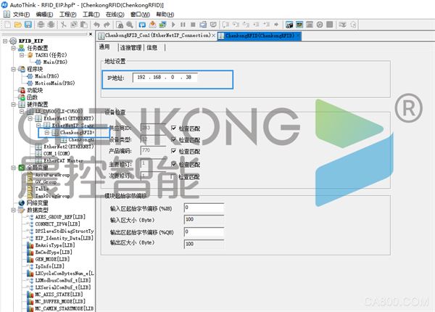Click the IP地址 address field
Image resolution: width=435 pixels, height=312 pixels.
point(165,78)
